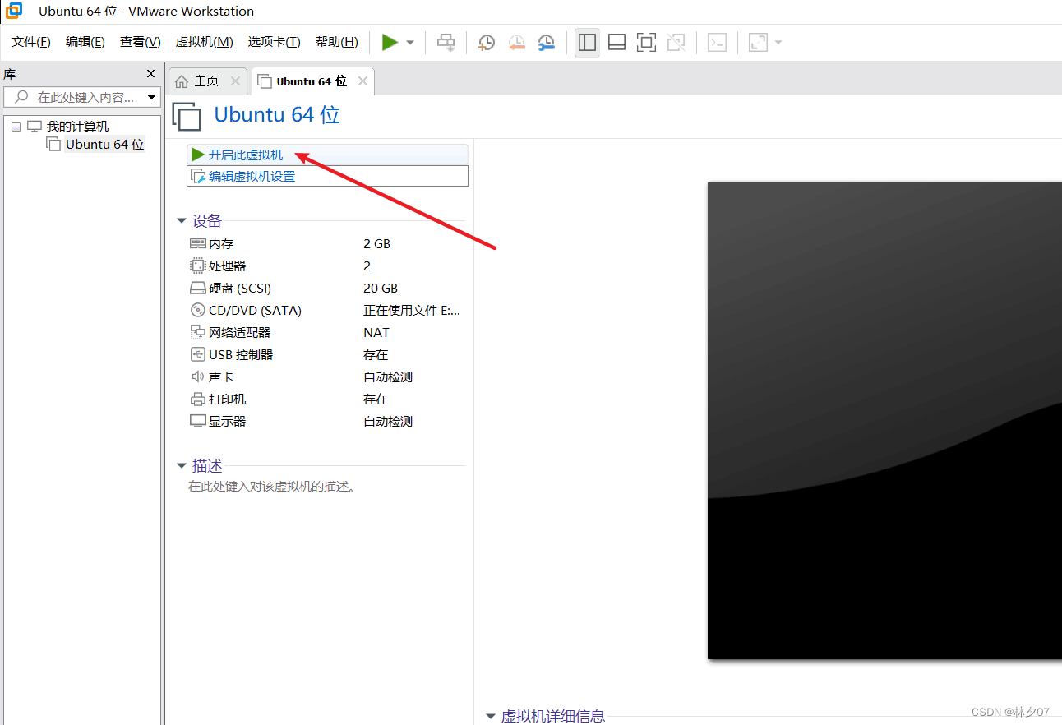Open the library search dropdown arrow
Viewport: 1062px width, 725px height.
[152, 97]
